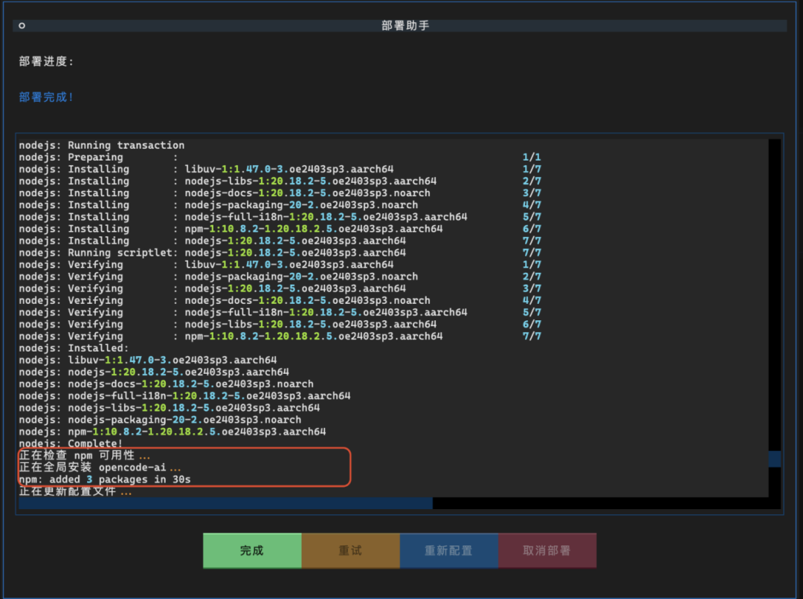Click the vertical scrollbar thumb of the log
The height and width of the screenshot is (599, 803).
point(774,459)
